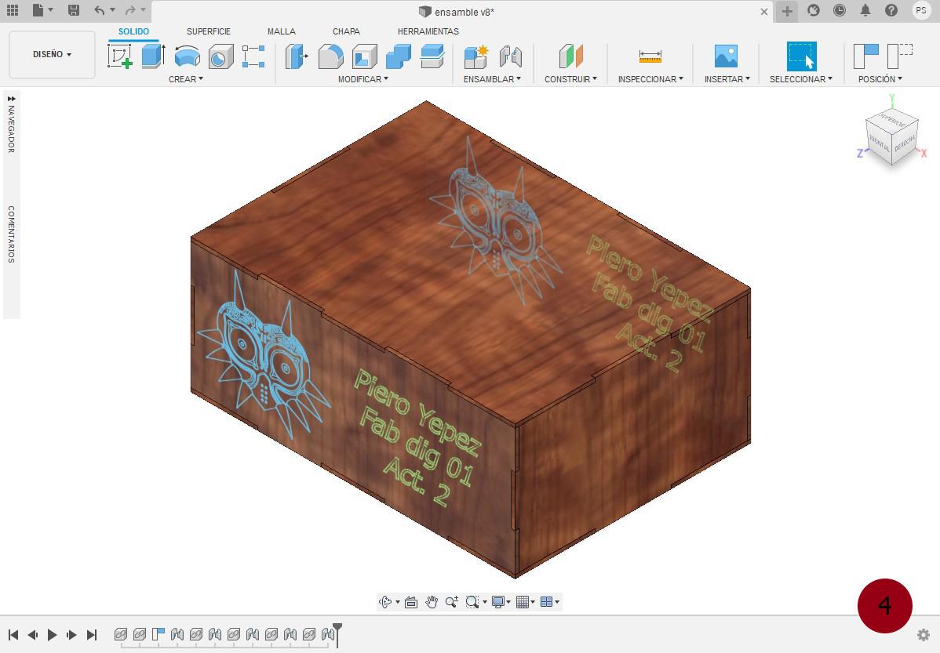
Task: Switch to the CHAPA tab
Action: [347, 31]
